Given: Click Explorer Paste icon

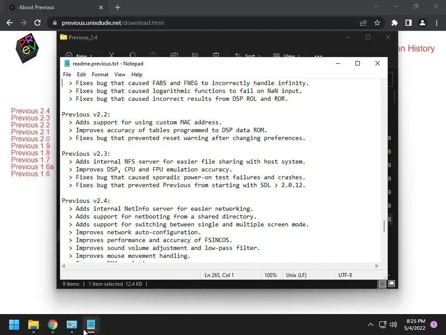Looking at the screenshot, I should (153, 55).
